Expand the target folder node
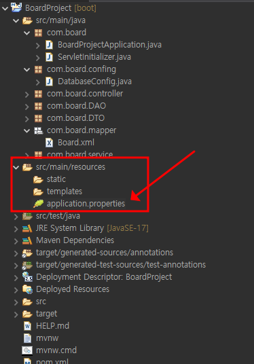 (16, 314)
